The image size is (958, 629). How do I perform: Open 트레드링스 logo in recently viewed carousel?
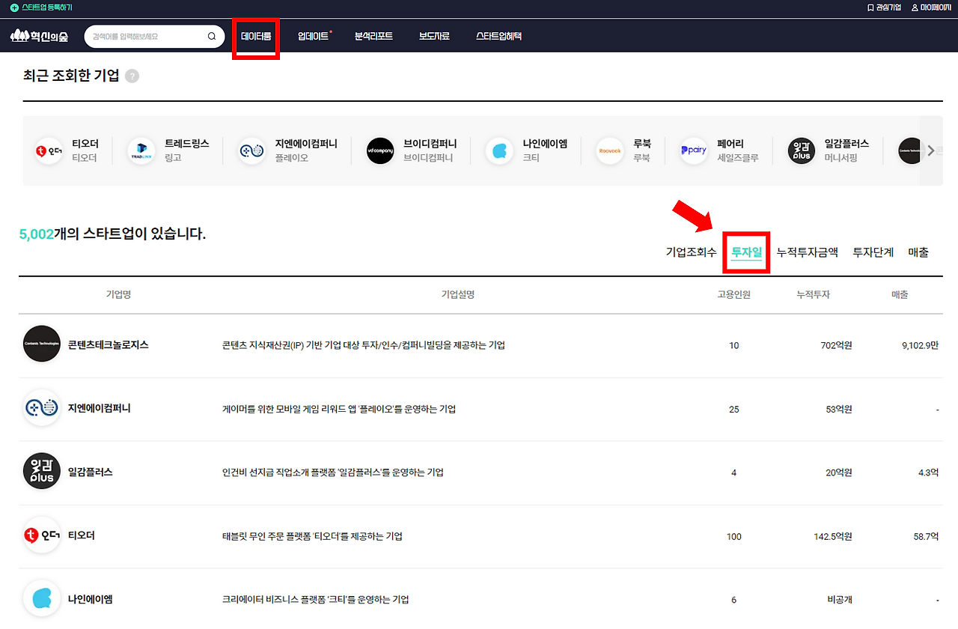[141, 151]
